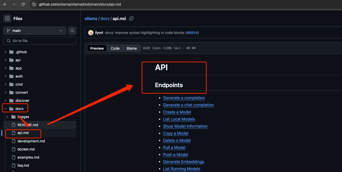Open List Running Models link
342x172 pixels.
[x=182, y=169]
